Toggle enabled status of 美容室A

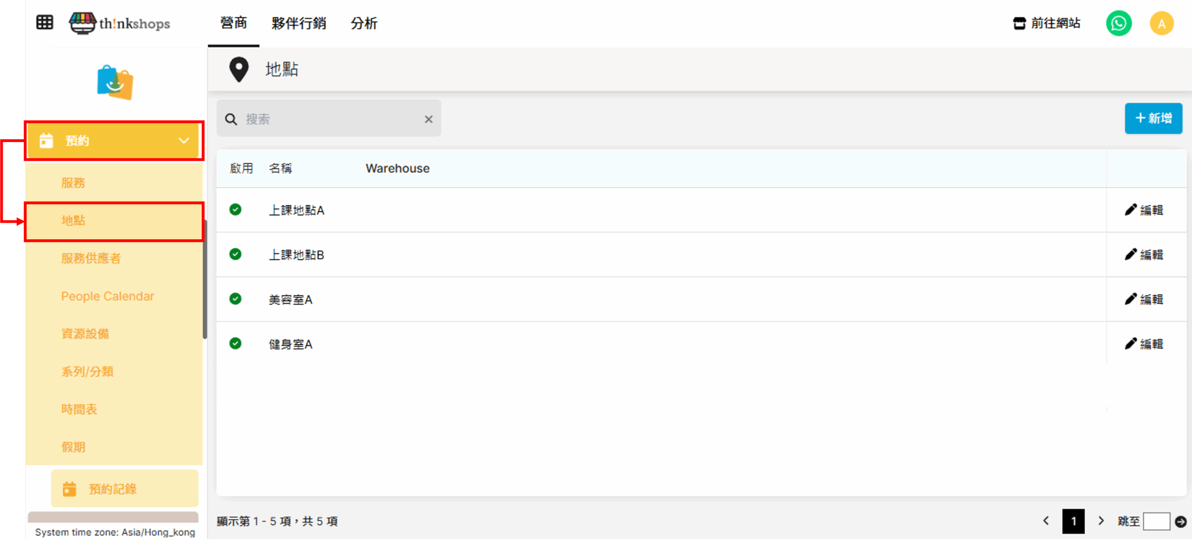236,299
